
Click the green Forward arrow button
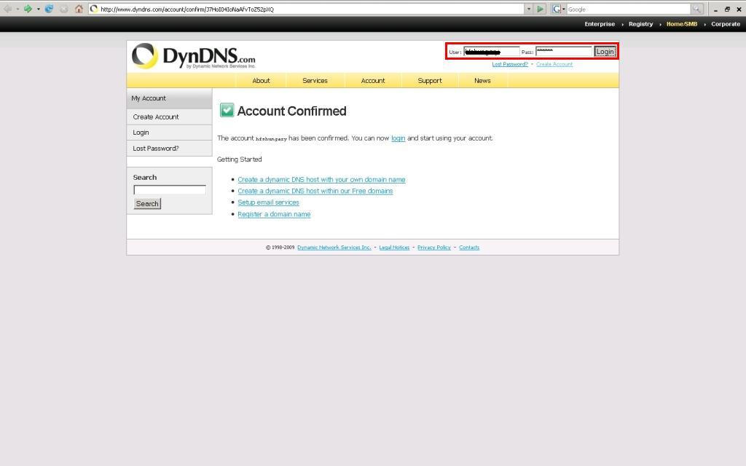click(x=28, y=9)
